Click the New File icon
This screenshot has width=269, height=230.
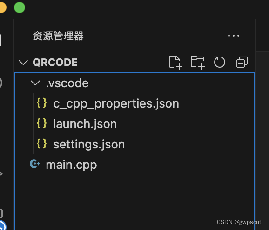coord(175,63)
